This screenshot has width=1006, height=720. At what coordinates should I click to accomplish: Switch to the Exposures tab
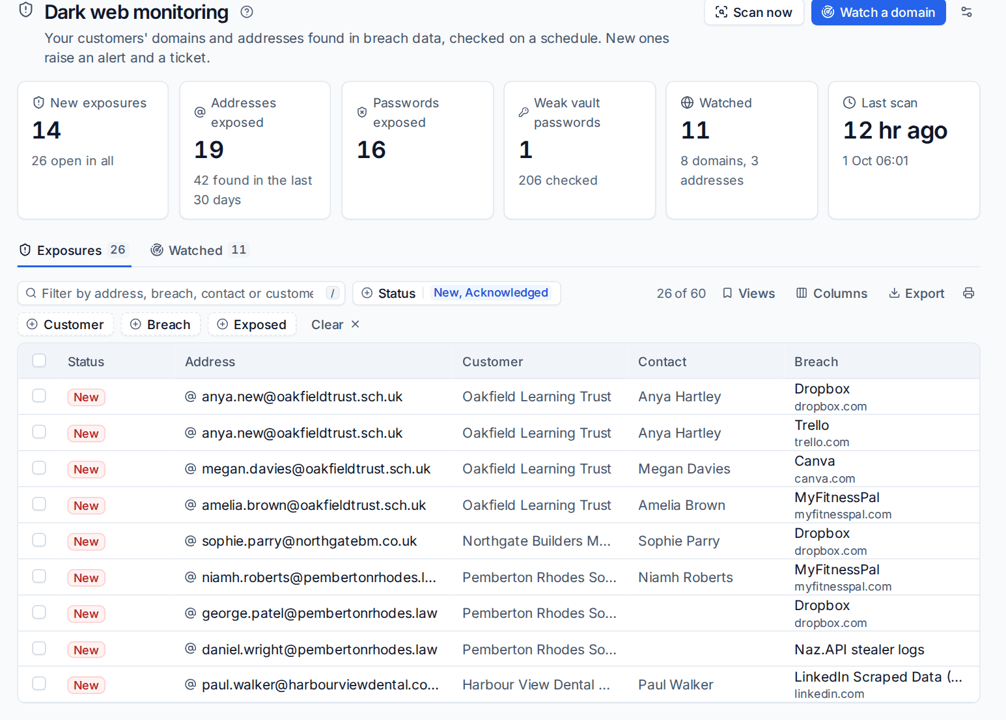[x=74, y=250]
